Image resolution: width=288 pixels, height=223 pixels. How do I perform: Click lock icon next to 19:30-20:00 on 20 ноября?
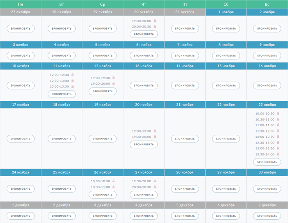[155, 137]
